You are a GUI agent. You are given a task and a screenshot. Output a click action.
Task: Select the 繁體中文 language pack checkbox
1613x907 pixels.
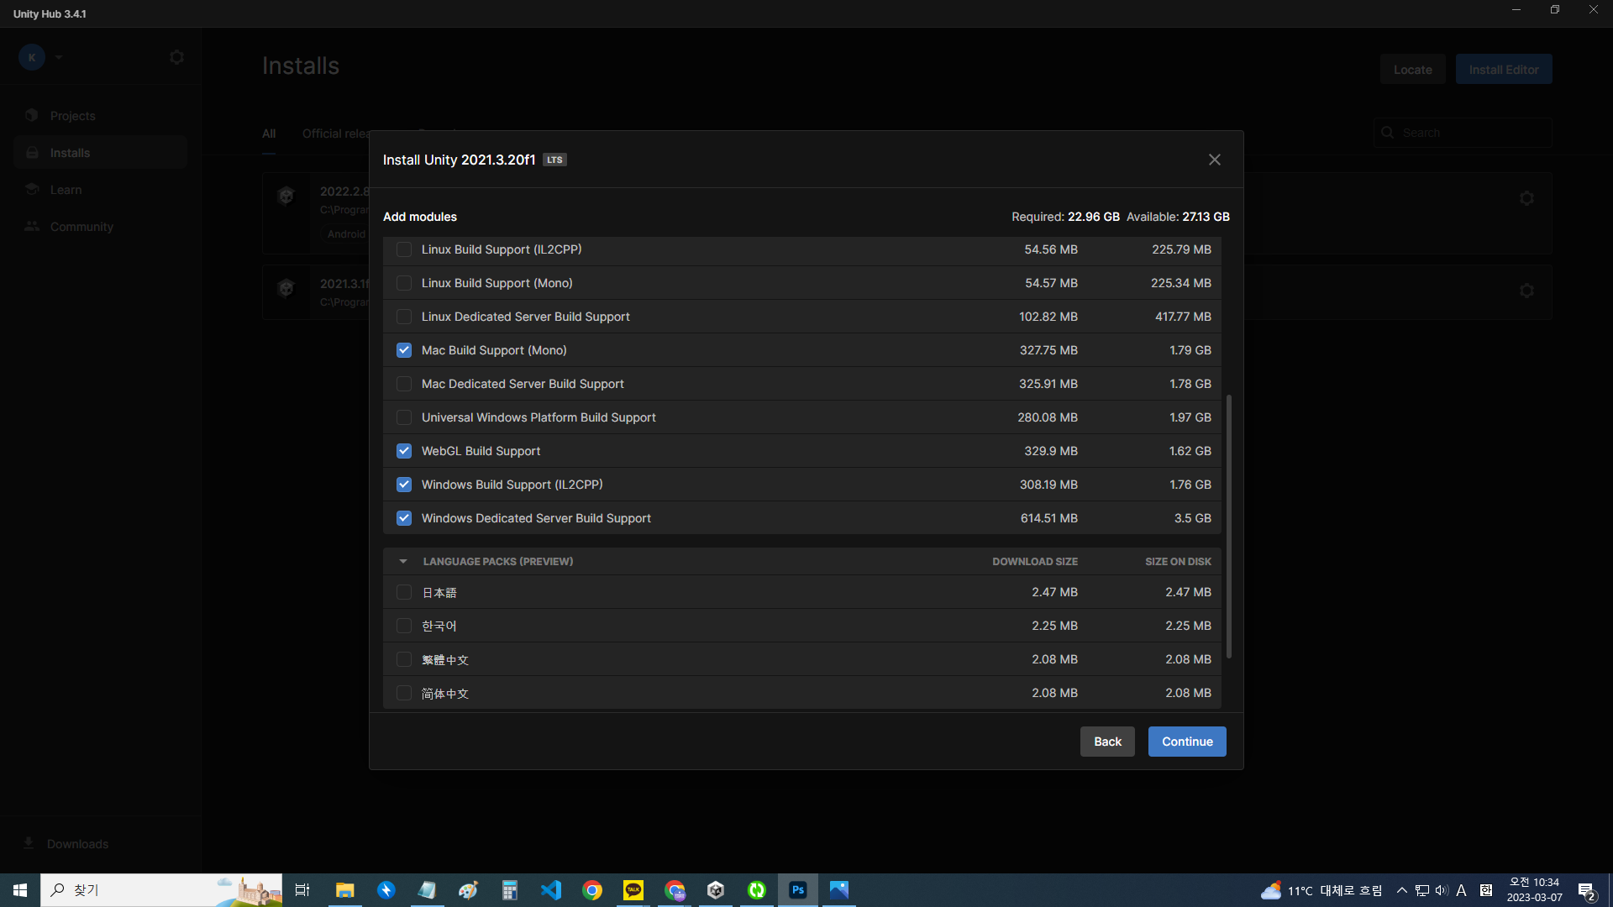404,659
